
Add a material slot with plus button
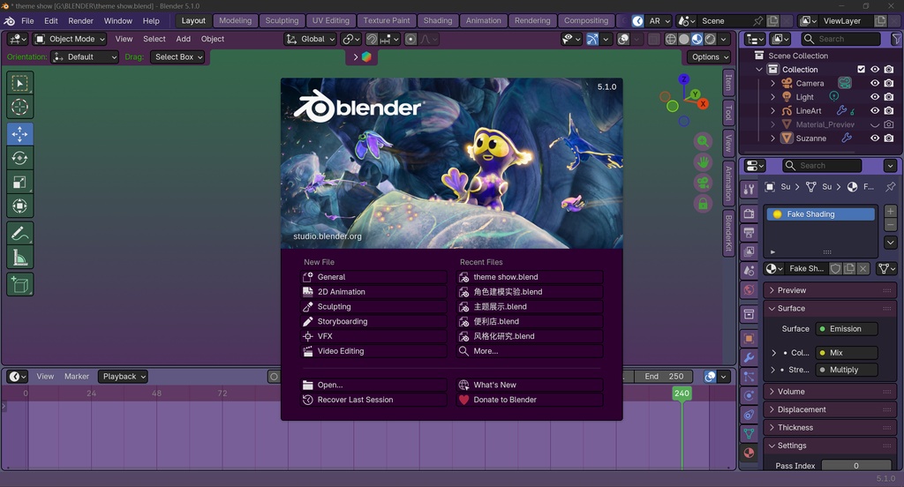click(x=890, y=212)
